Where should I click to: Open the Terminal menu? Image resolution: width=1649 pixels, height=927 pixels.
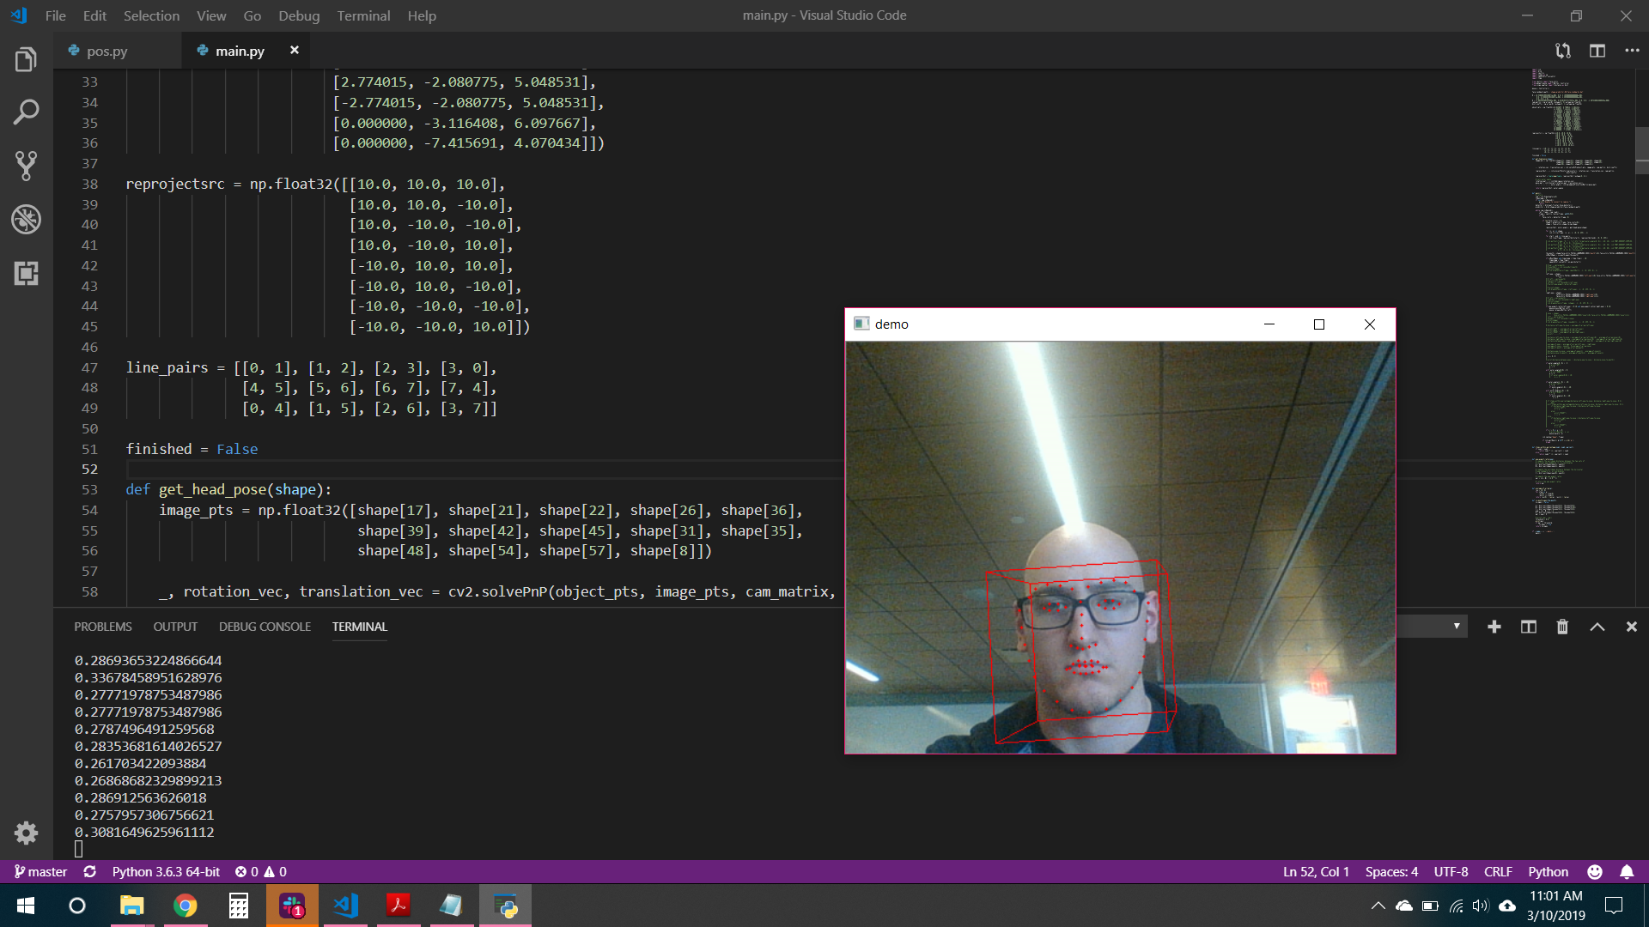coord(363,15)
